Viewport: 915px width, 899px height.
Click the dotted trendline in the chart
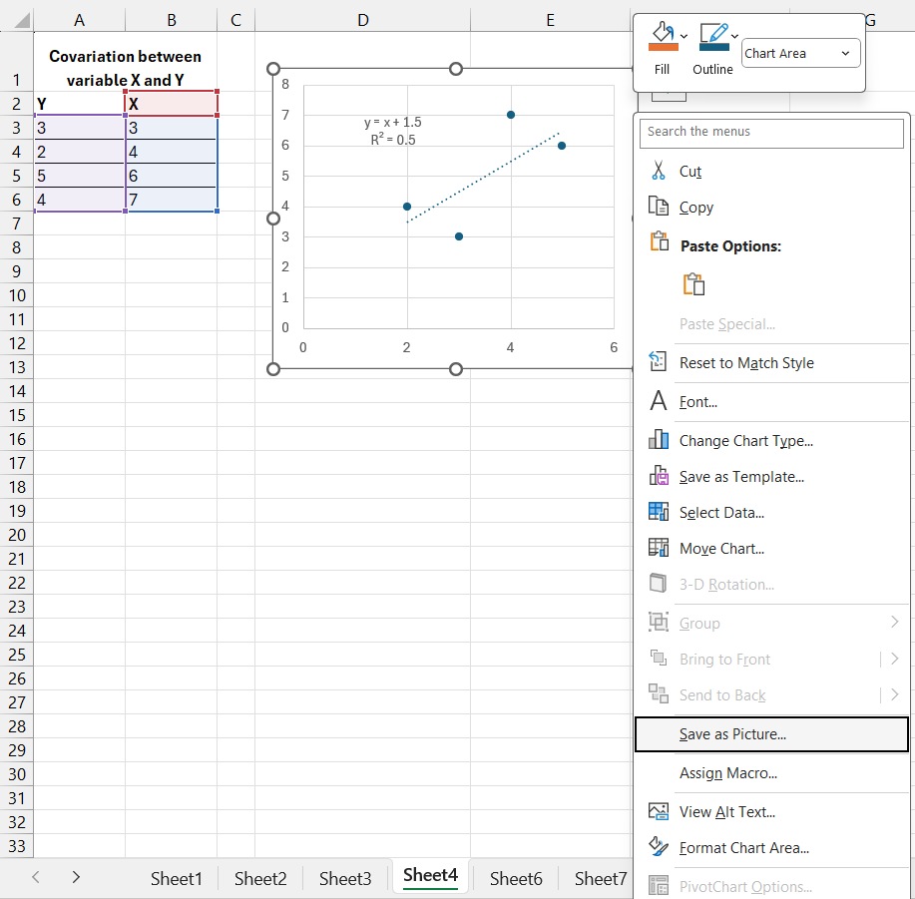click(483, 178)
